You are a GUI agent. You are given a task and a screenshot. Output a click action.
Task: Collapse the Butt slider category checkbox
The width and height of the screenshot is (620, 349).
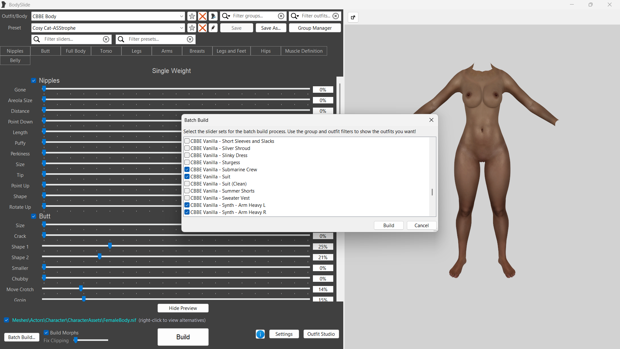pos(34,216)
